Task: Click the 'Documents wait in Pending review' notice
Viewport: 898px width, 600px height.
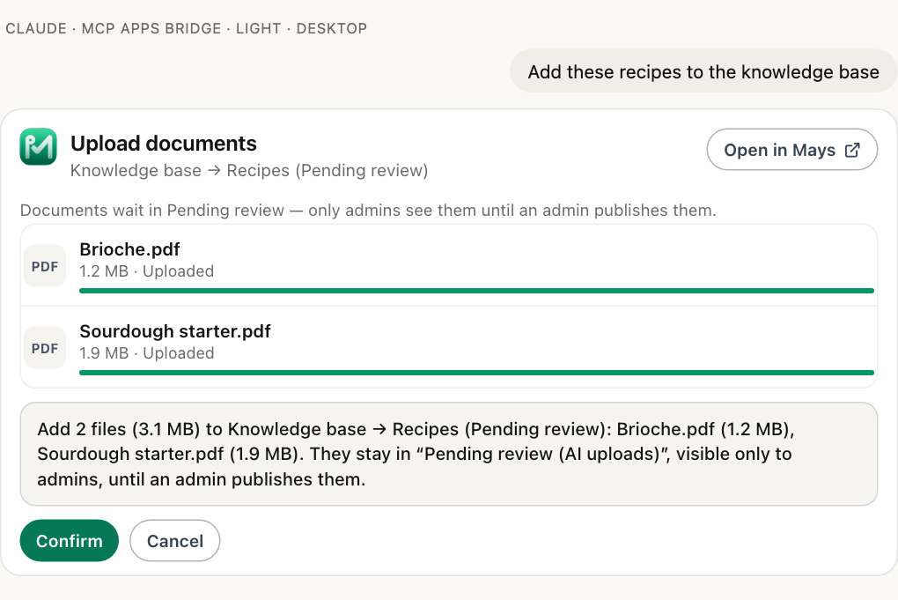Action: pyautogui.click(x=368, y=211)
